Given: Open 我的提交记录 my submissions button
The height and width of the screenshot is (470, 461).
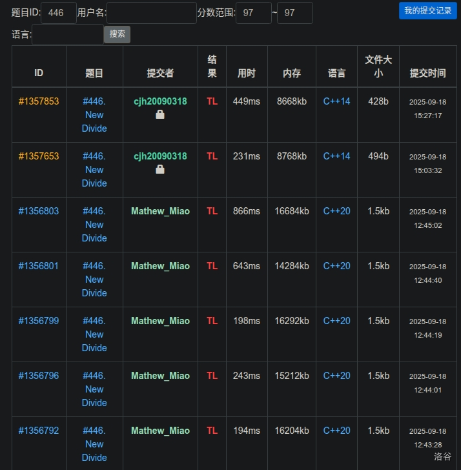Looking at the screenshot, I should 427,10.
